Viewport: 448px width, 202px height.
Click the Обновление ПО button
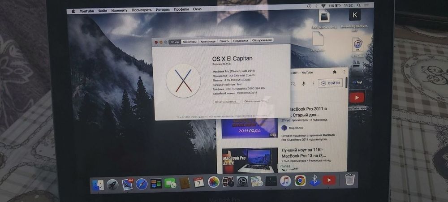point(255,101)
